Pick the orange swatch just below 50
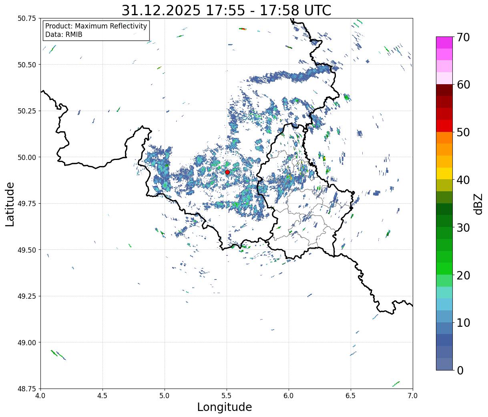Image resolution: width=488 pixels, height=417 pixels. coord(444,138)
